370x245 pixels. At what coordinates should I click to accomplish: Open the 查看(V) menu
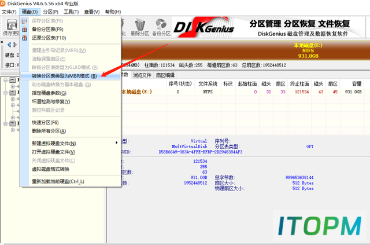coord(92,12)
